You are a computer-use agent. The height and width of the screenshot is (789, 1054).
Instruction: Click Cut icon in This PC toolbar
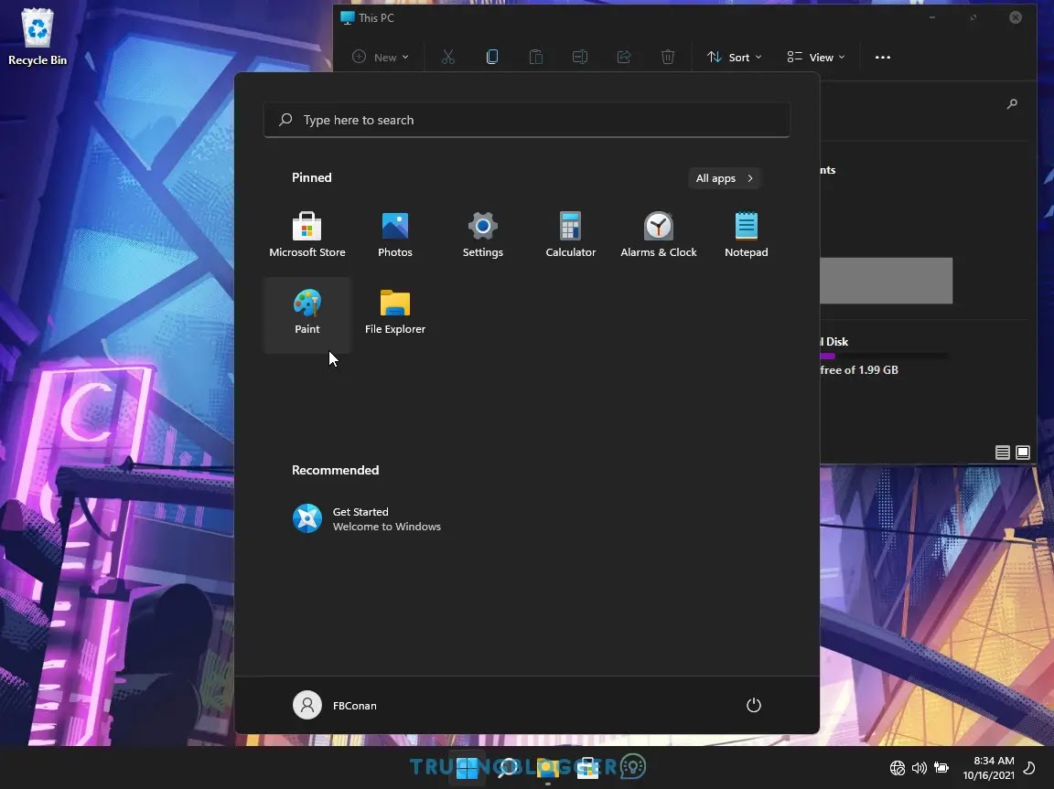point(447,57)
